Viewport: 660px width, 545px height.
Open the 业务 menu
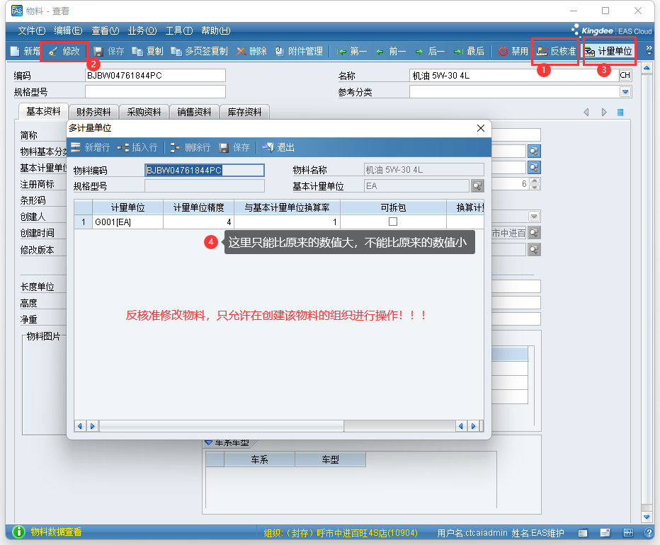coord(142,30)
